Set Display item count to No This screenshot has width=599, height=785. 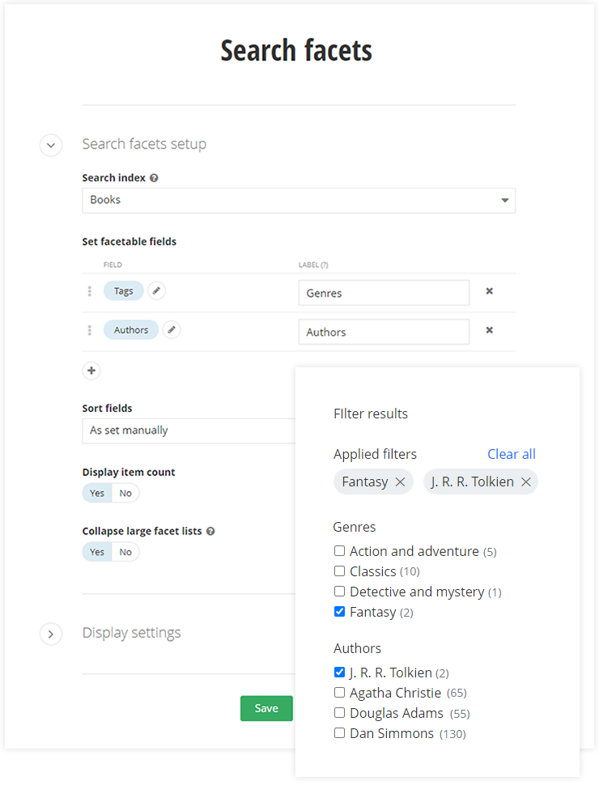click(125, 493)
